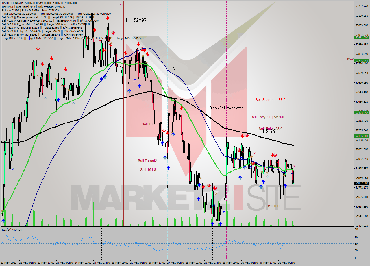Click 'Sell %20 @ Correction Entry38' line

pyautogui.click(x=51, y=21)
